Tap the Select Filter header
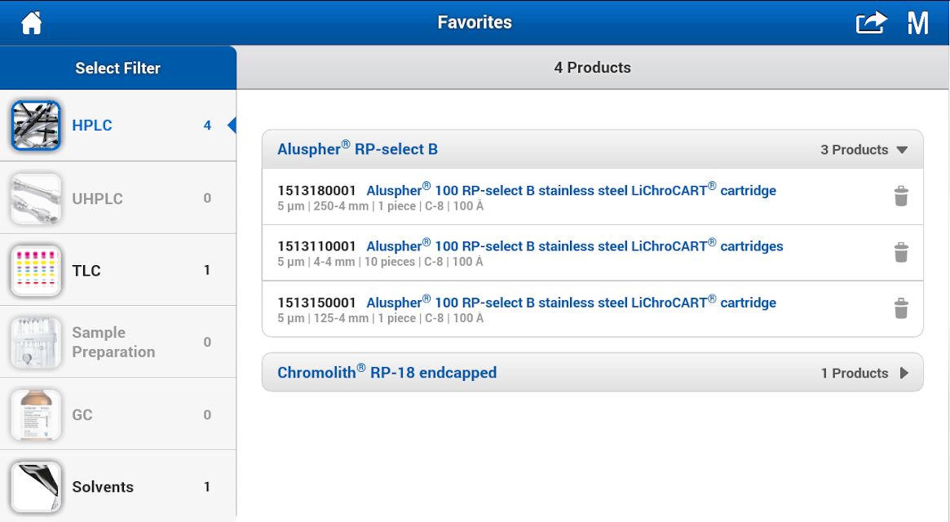The height and width of the screenshot is (522, 950). click(118, 68)
